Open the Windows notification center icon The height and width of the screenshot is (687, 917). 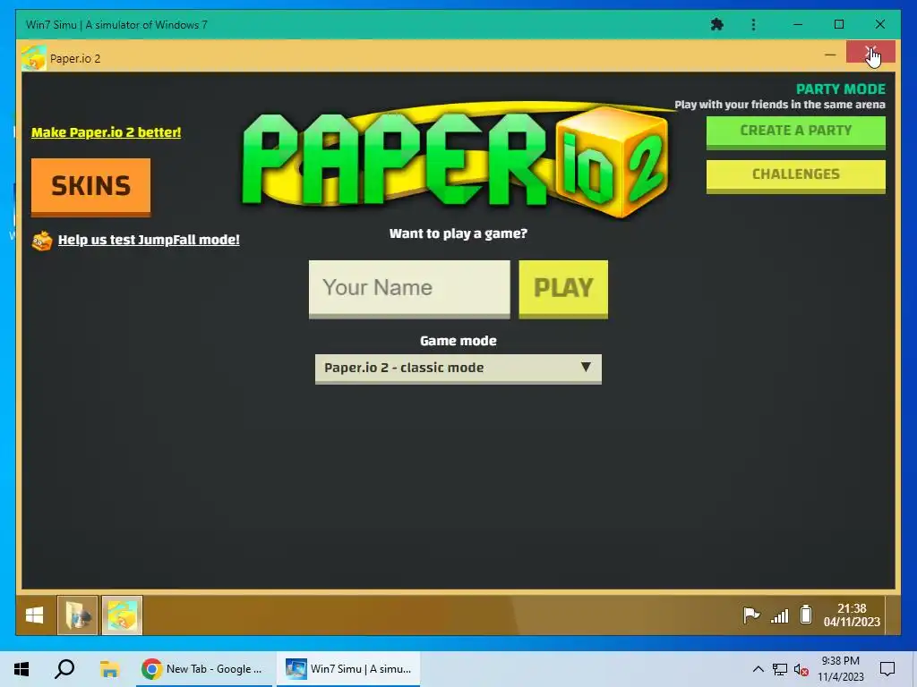coord(887,669)
